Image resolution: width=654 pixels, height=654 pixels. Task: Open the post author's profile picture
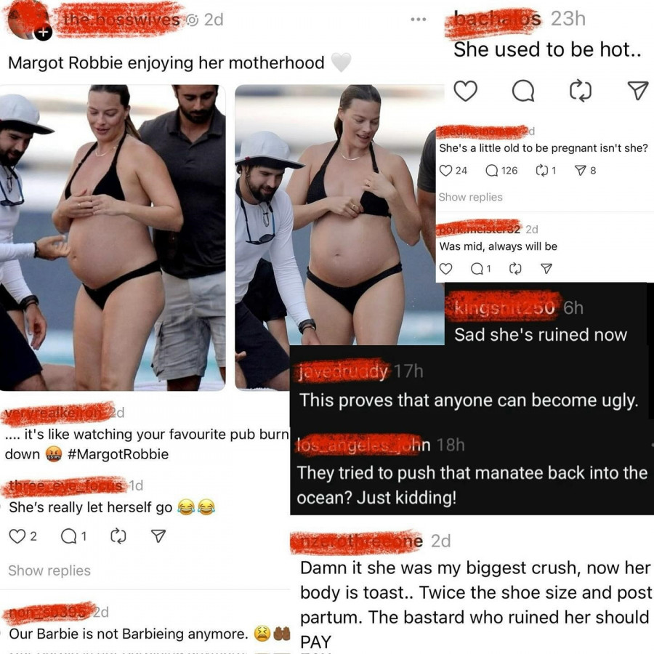pos(28,20)
